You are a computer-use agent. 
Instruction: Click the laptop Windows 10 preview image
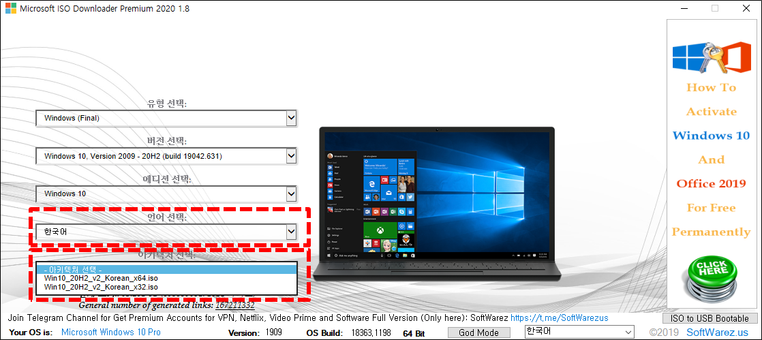pyautogui.click(x=436, y=204)
